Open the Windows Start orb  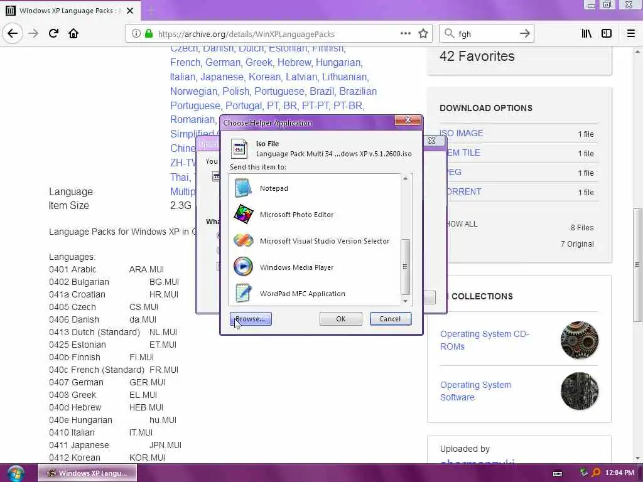(x=16, y=473)
